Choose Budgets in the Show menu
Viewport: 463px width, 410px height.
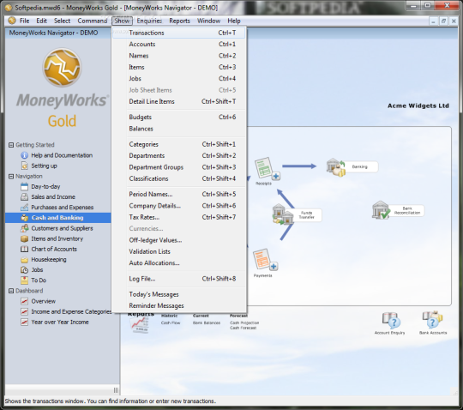(179, 118)
